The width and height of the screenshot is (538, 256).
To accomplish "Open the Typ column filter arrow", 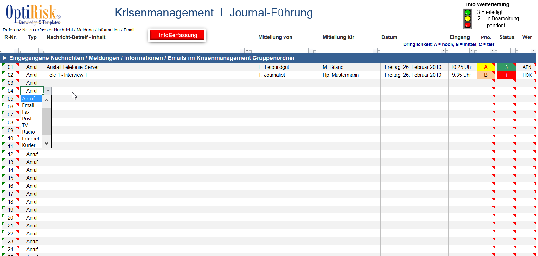I will [x=41, y=50].
